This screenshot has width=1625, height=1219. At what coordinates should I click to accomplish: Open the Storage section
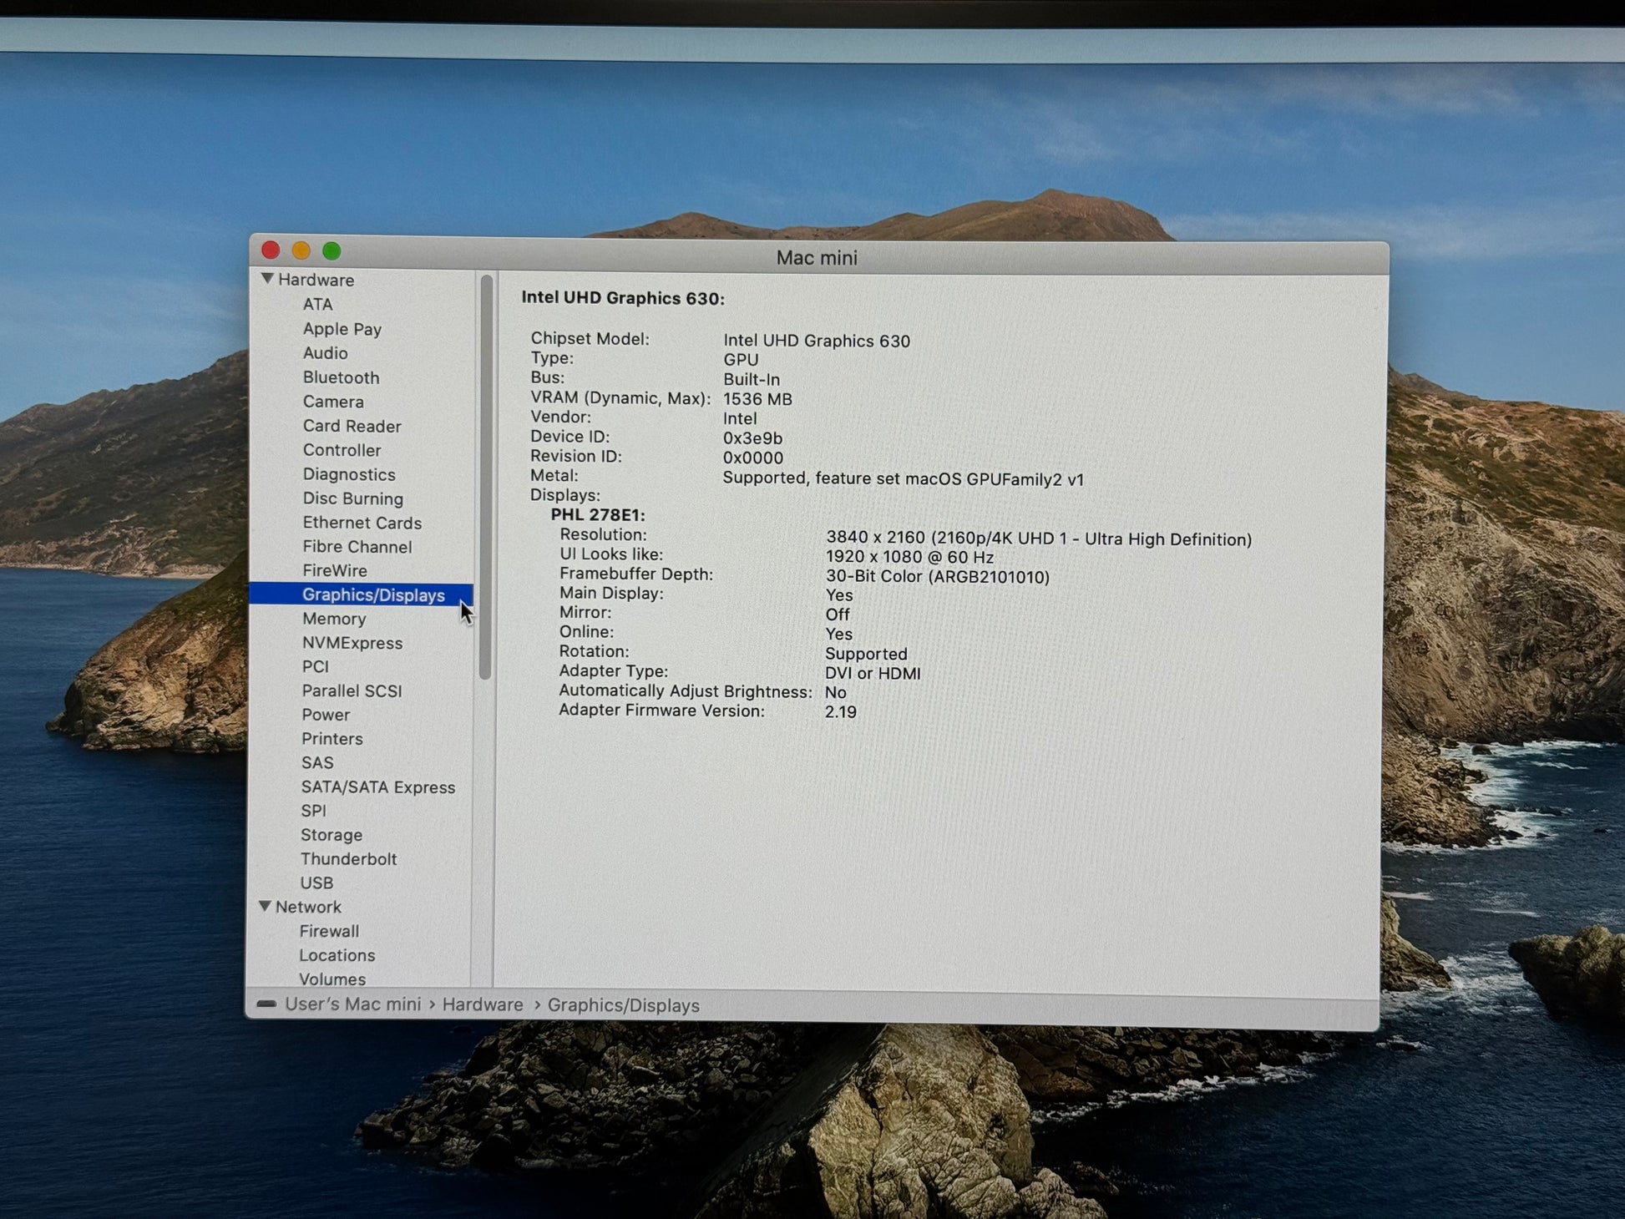click(332, 835)
